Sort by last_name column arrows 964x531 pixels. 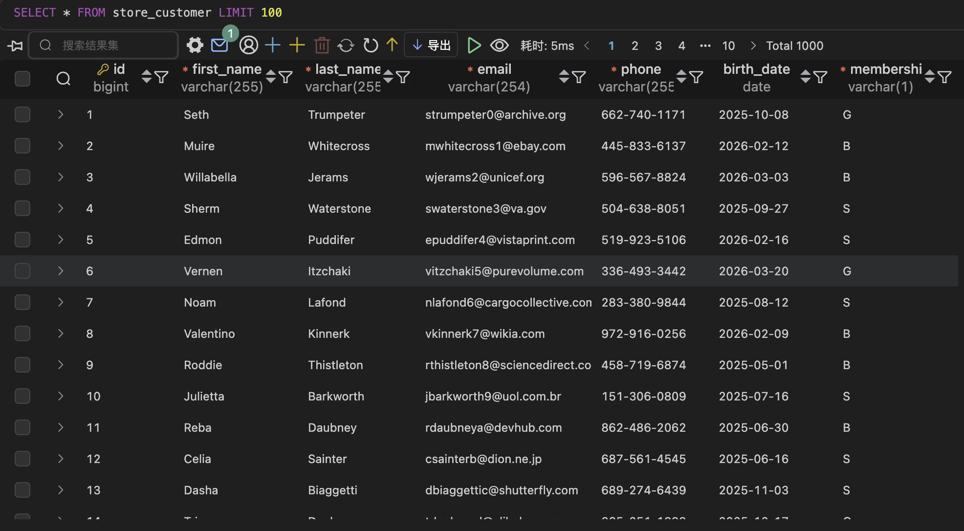388,77
